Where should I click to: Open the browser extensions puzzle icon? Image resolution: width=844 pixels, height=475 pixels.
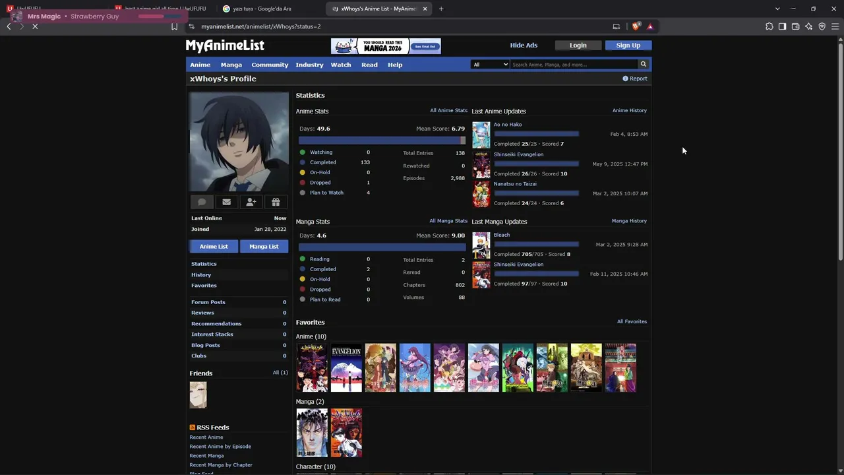coord(769,26)
